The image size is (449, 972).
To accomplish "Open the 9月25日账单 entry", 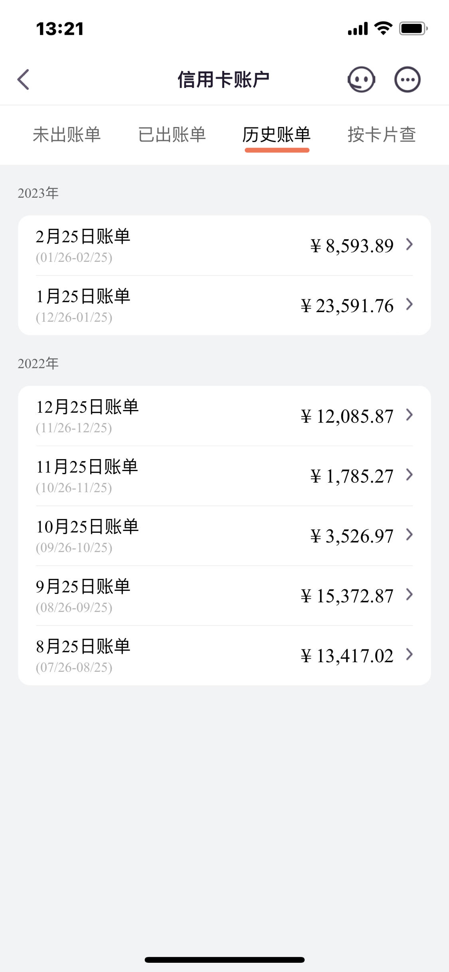I will (224, 596).
